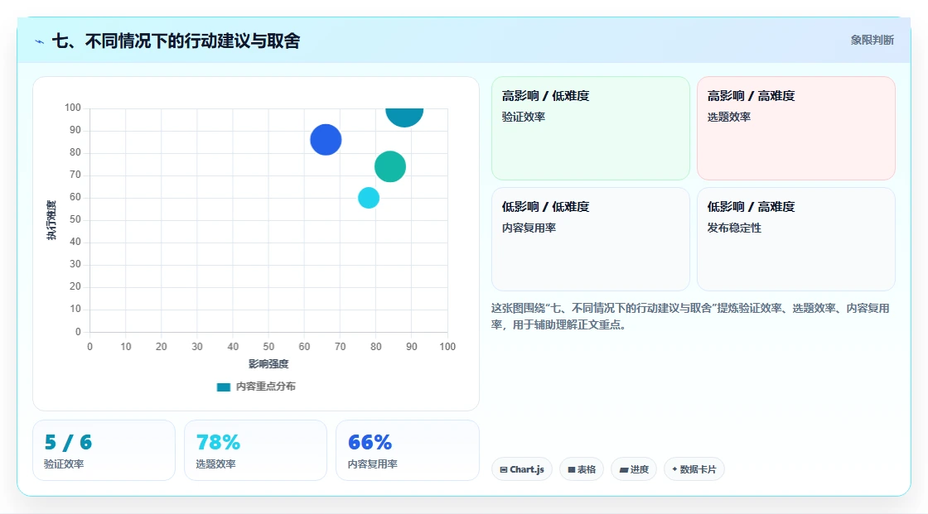Select the 数据卡片 tag chip
This screenshot has width=928, height=514.
click(x=694, y=469)
